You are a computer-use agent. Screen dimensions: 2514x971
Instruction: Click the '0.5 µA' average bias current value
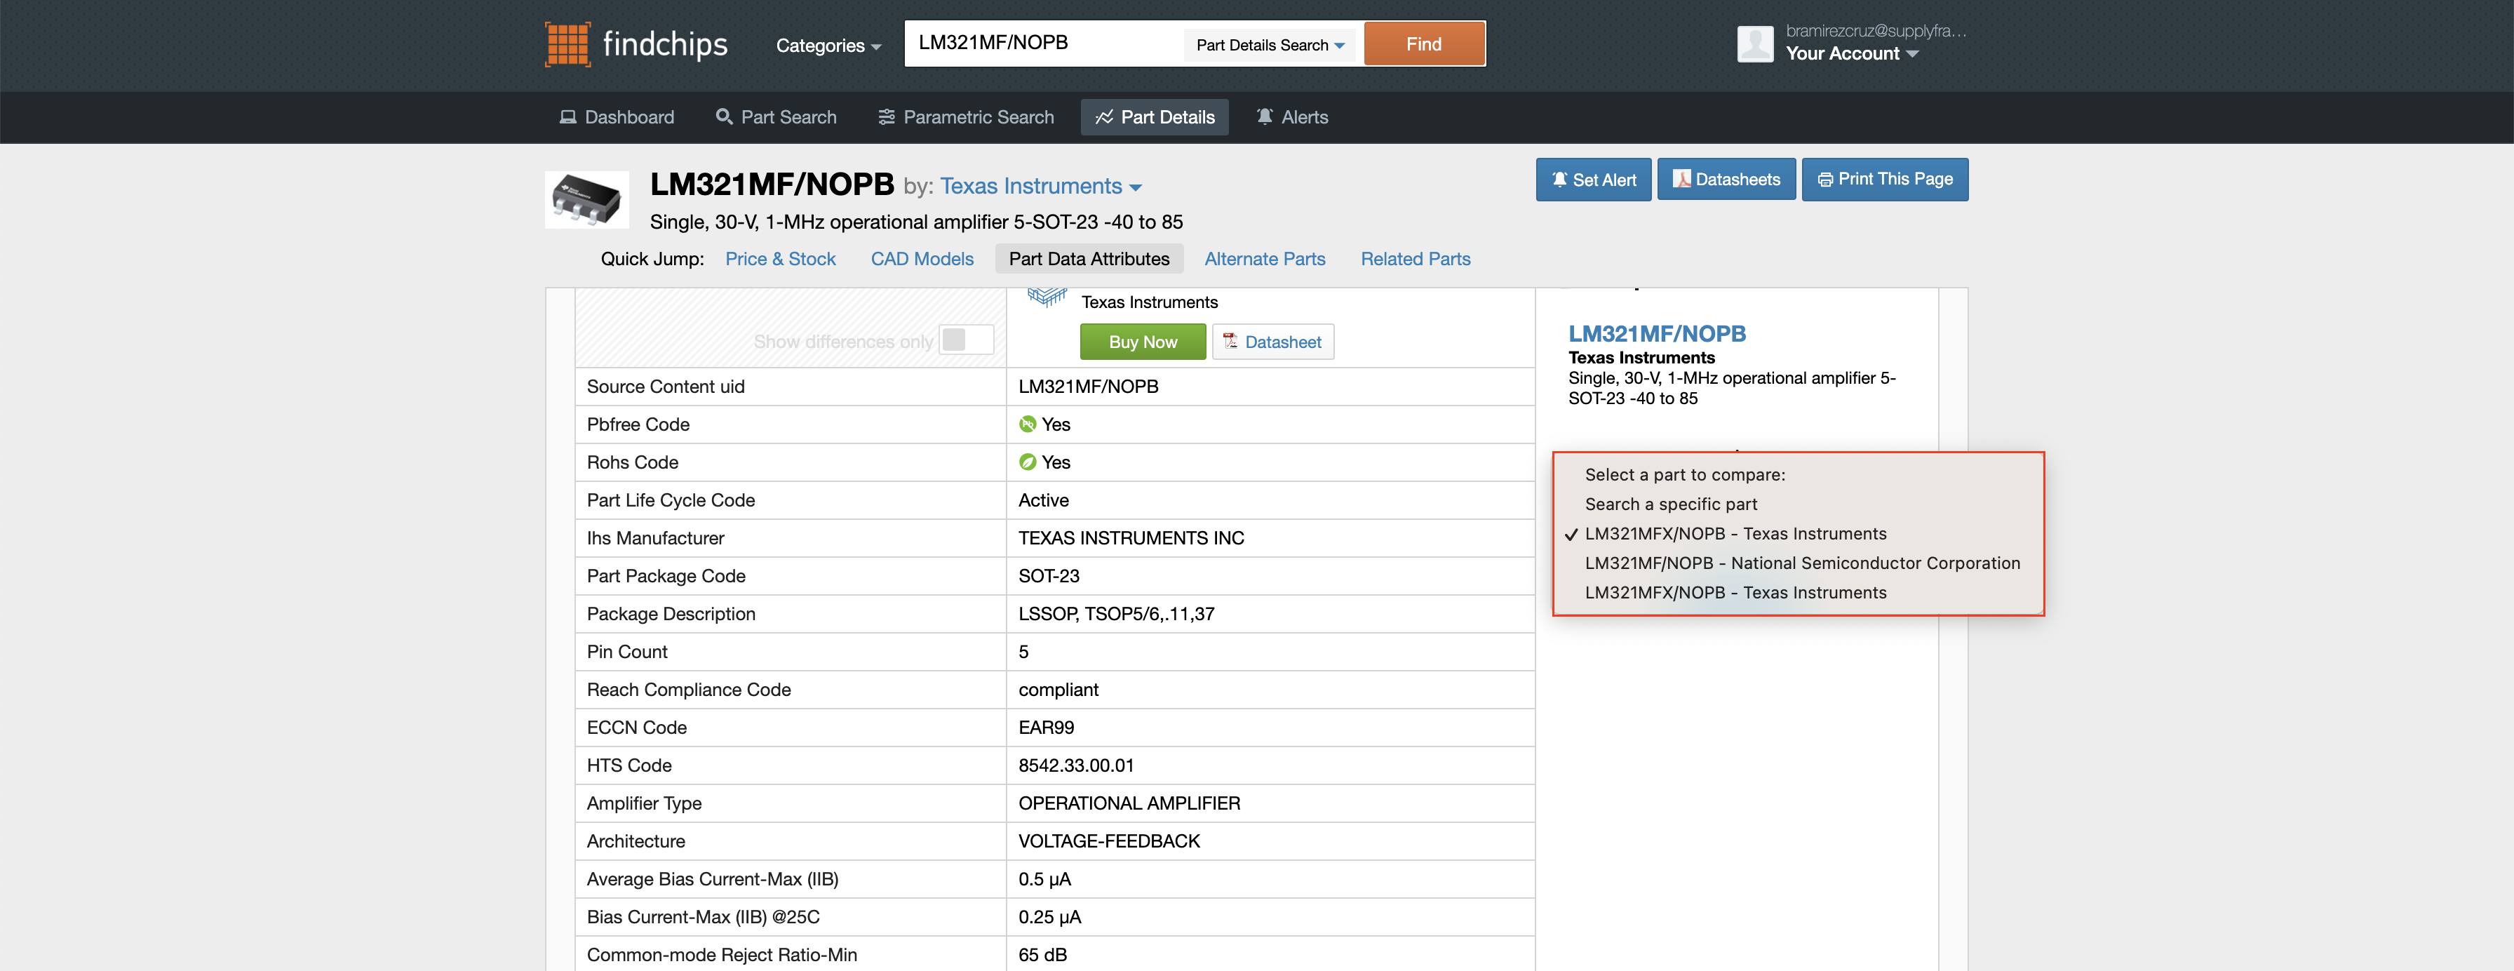[x=1044, y=880]
